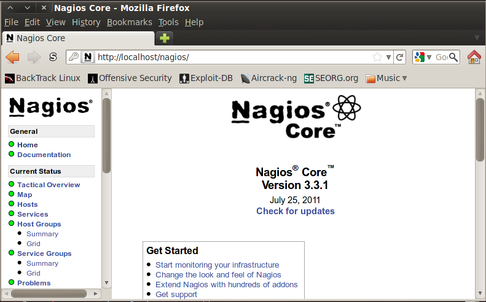Click the Nagios logo in the sidebar

[50, 107]
